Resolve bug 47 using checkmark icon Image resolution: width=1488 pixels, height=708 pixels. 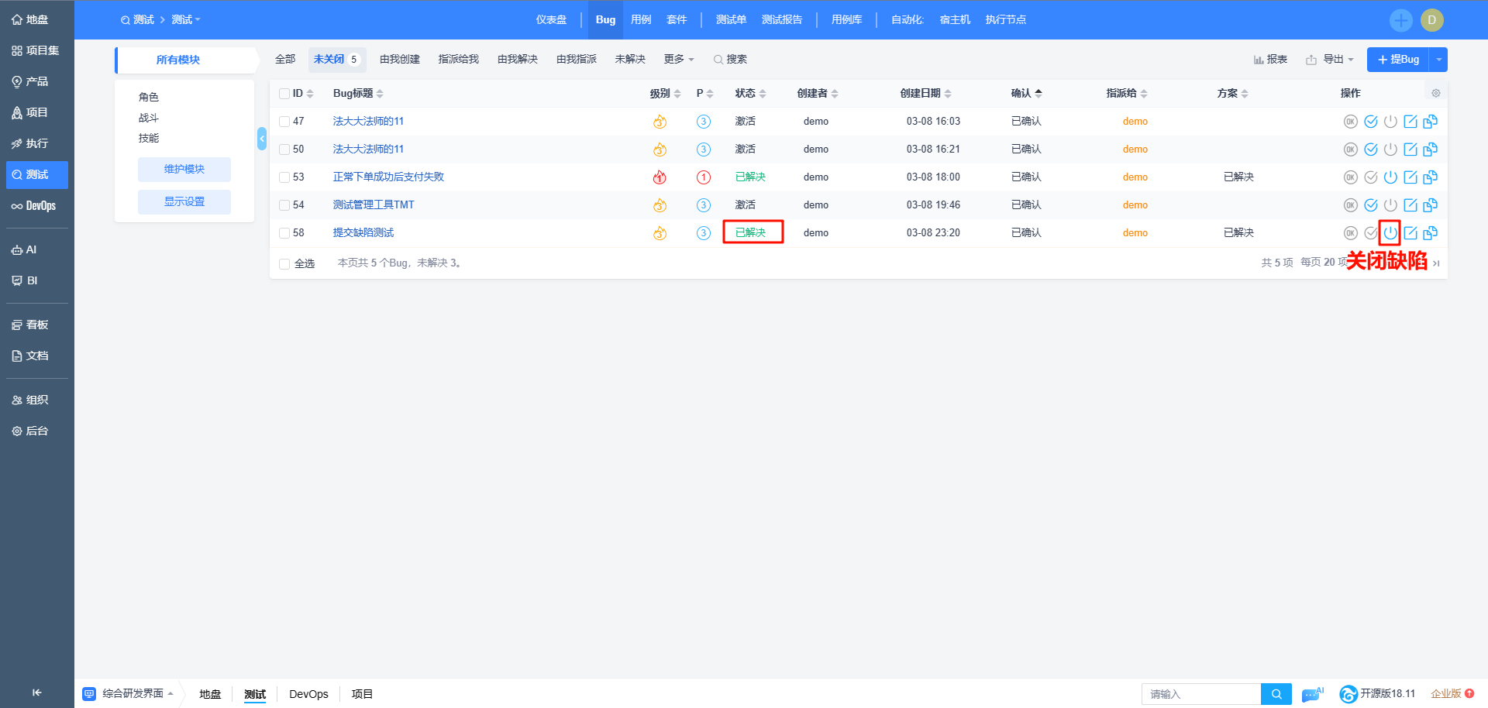click(x=1371, y=122)
